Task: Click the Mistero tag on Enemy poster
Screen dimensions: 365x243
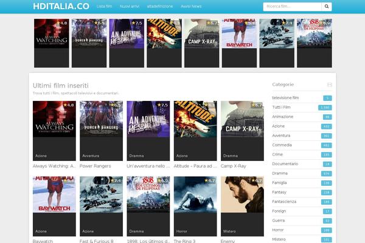Action: (229, 231)
